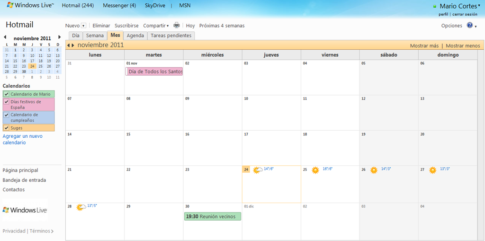This screenshot has height=241, width=485.
Task: Click cerrar sesión link
Action: coord(464,14)
